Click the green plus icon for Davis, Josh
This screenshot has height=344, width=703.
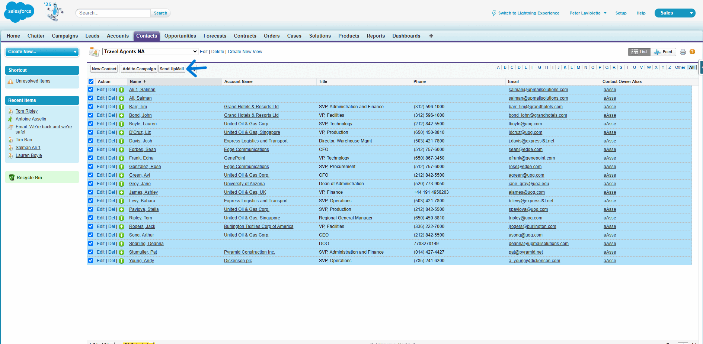[121, 141]
